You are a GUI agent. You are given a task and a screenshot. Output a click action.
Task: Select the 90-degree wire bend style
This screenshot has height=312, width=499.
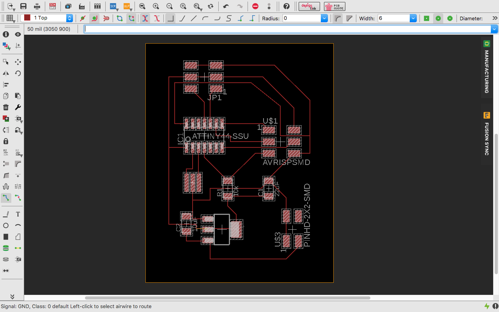tap(170, 18)
